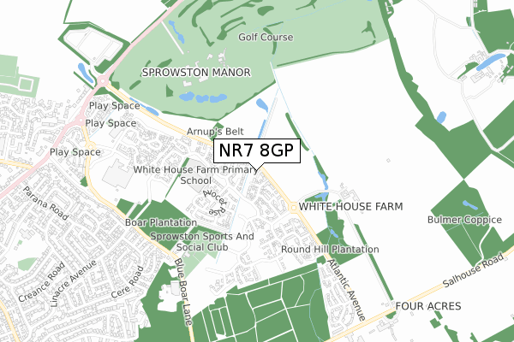Click the Boar Plantation label
The image size is (514, 342).
point(161,222)
